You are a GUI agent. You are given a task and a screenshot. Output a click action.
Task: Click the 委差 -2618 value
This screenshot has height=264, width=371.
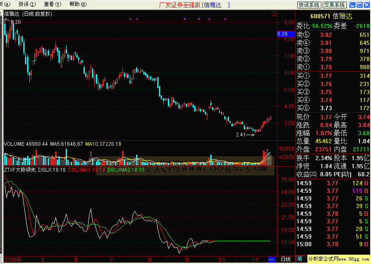(x=362, y=26)
